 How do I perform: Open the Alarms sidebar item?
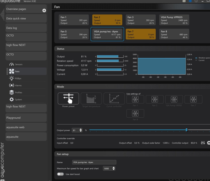[x=18, y=85]
